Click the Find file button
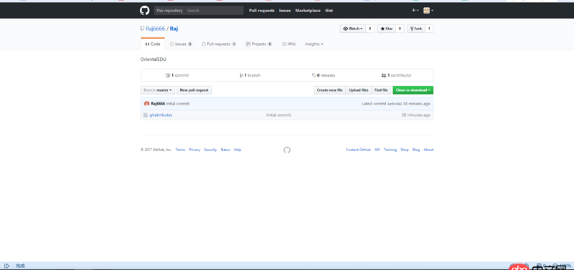 (x=381, y=90)
